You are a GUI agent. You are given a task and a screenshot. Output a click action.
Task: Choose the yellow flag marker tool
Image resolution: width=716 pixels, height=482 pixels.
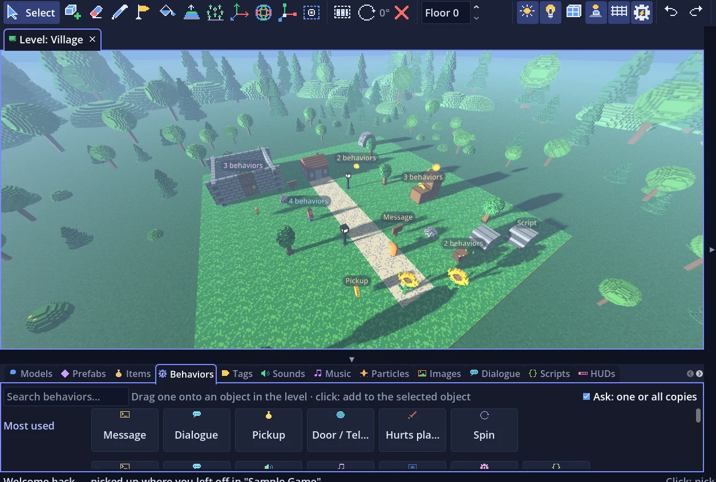(143, 13)
